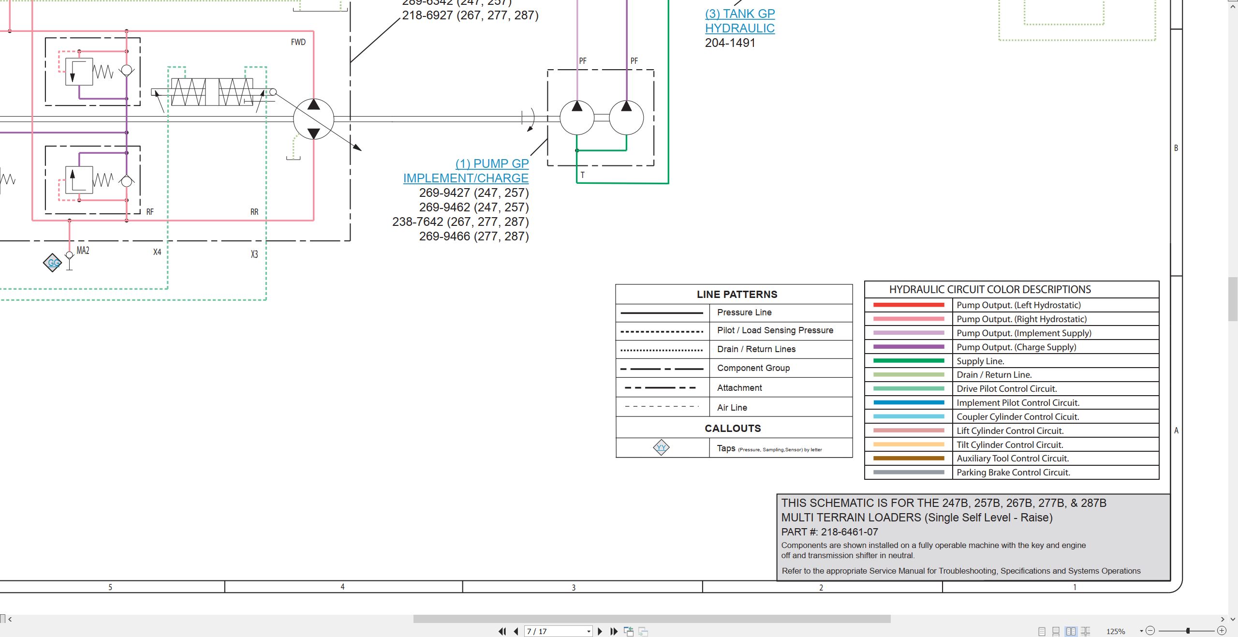1238x637 pixels.
Task: Open the 125% zoom level dropdown
Action: [1141, 631]
